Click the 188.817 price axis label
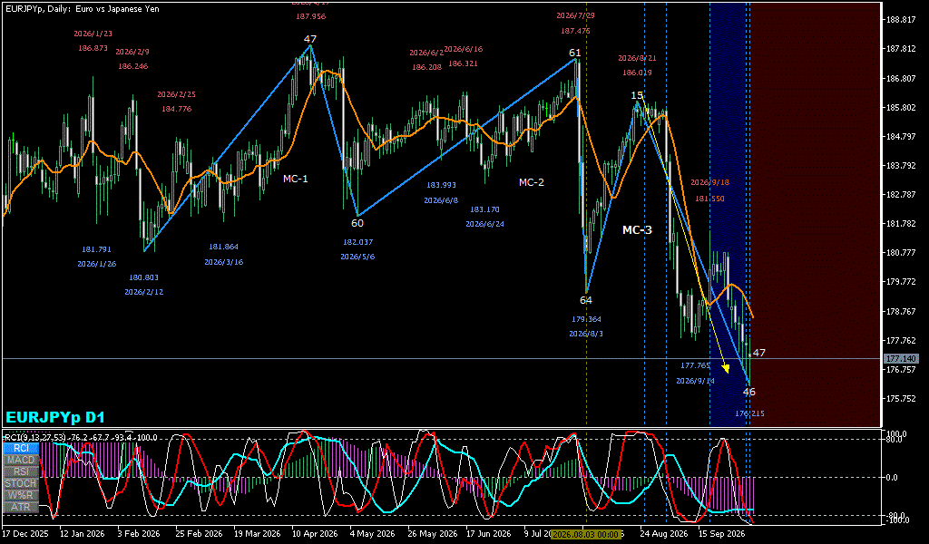 (901, 20)
